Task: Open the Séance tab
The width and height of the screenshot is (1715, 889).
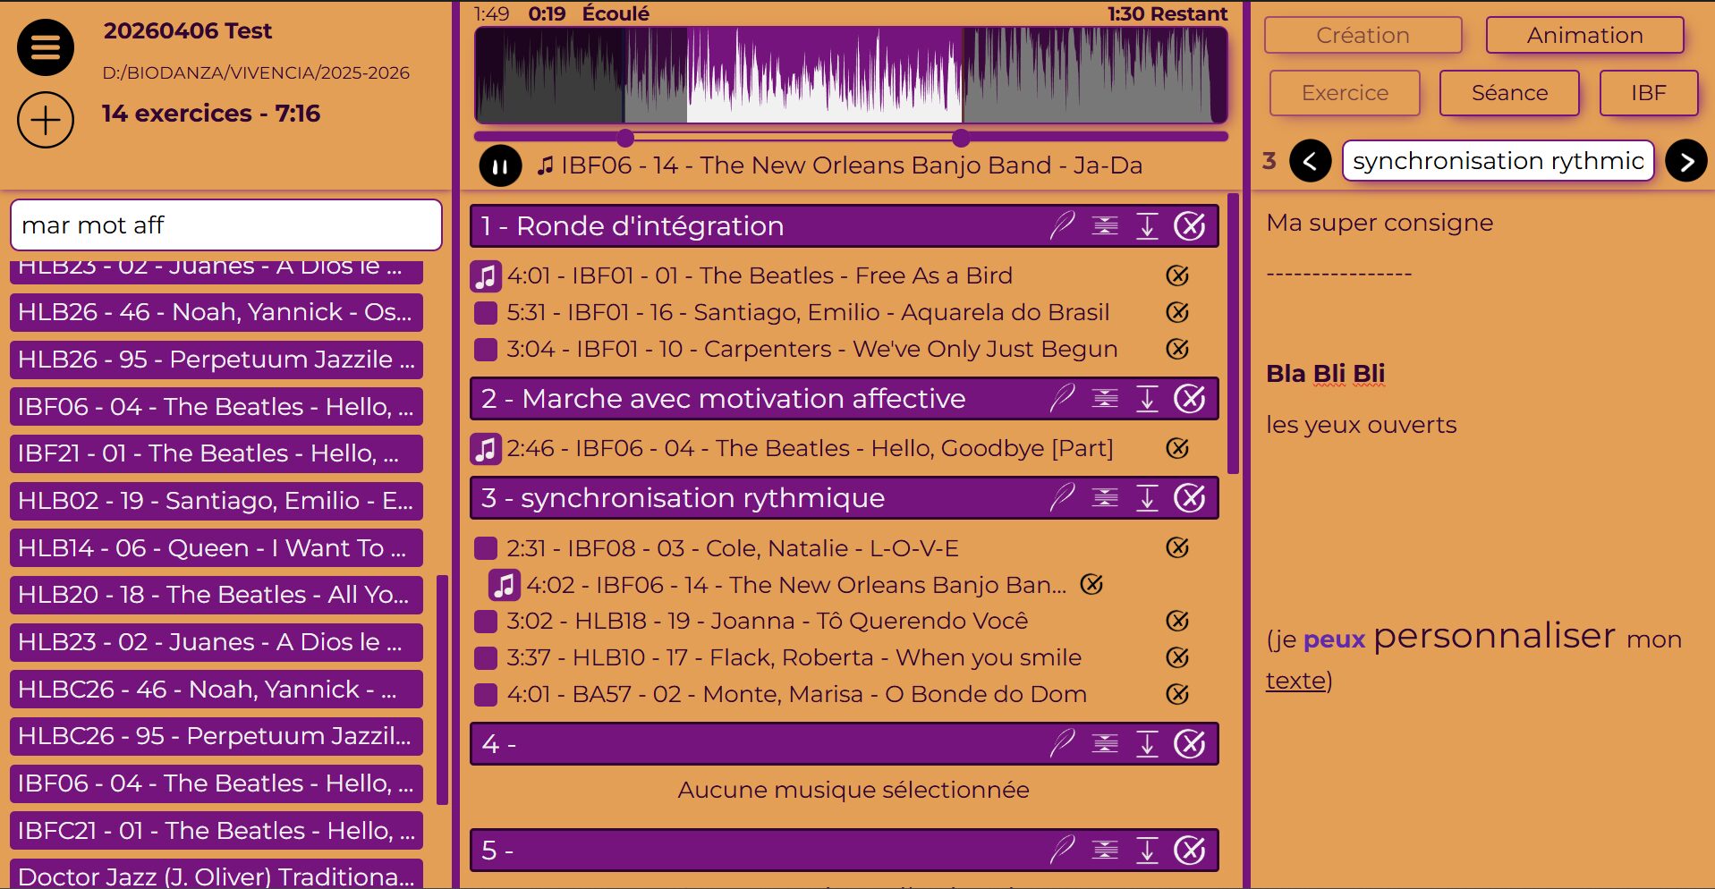Action: coord(1508,93)
